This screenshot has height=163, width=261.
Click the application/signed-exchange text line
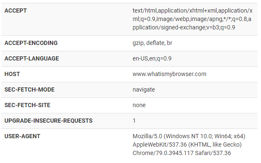tap(184, 27)
